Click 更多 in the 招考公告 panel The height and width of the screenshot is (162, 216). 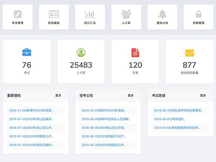[130, 96]
